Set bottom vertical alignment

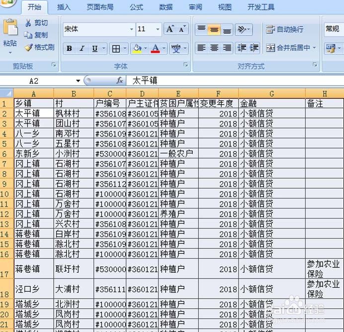227,29
